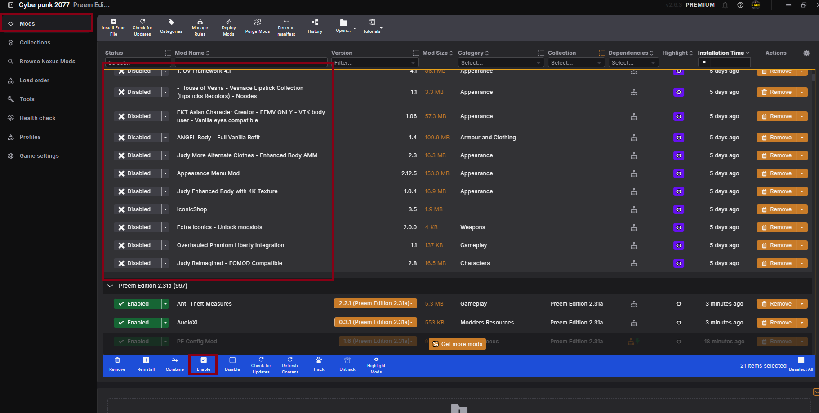Toggle highlight eye for Anti-Theft Measures

679,304
